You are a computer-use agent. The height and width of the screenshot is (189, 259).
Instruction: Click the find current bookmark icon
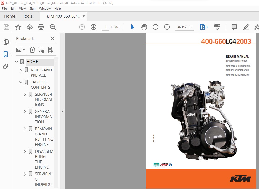point(50,50)
